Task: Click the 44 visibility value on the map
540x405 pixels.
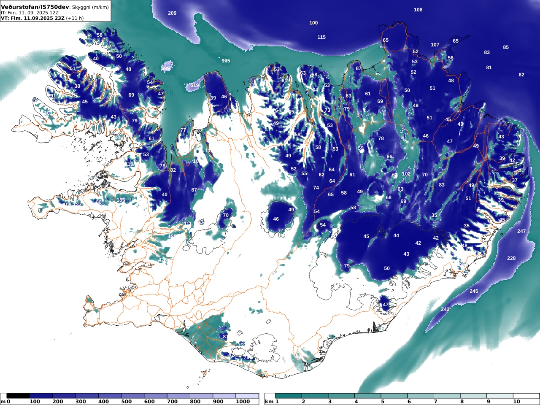Action: [396, 235]
